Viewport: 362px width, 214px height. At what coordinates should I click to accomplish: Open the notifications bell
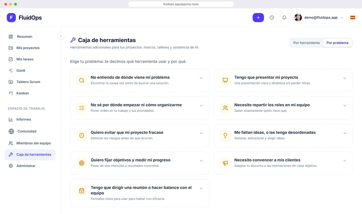pos(284,18)
